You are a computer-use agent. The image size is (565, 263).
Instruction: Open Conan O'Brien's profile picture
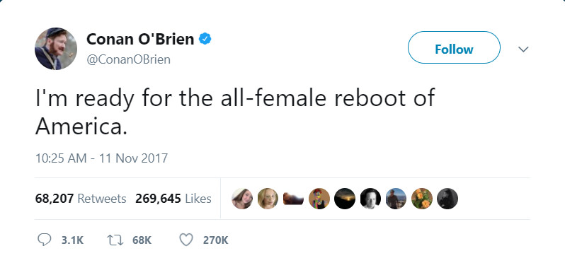(x=56, y=49)
